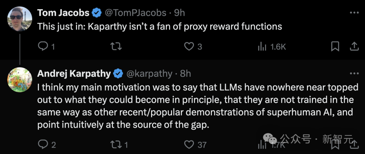Click the Tom Jacobs display name
This screenshot has height=154, width=365.
click(x=63, y=13)
